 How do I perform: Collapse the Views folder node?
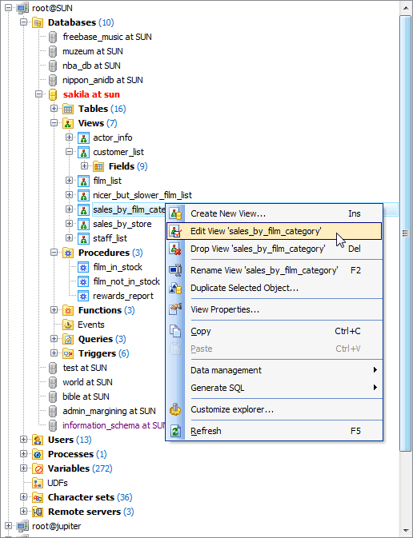coord(54,123)
